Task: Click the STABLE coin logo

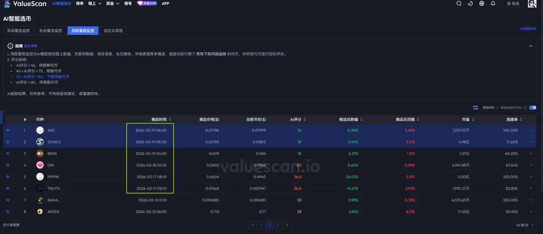Action: coord(40,142)
